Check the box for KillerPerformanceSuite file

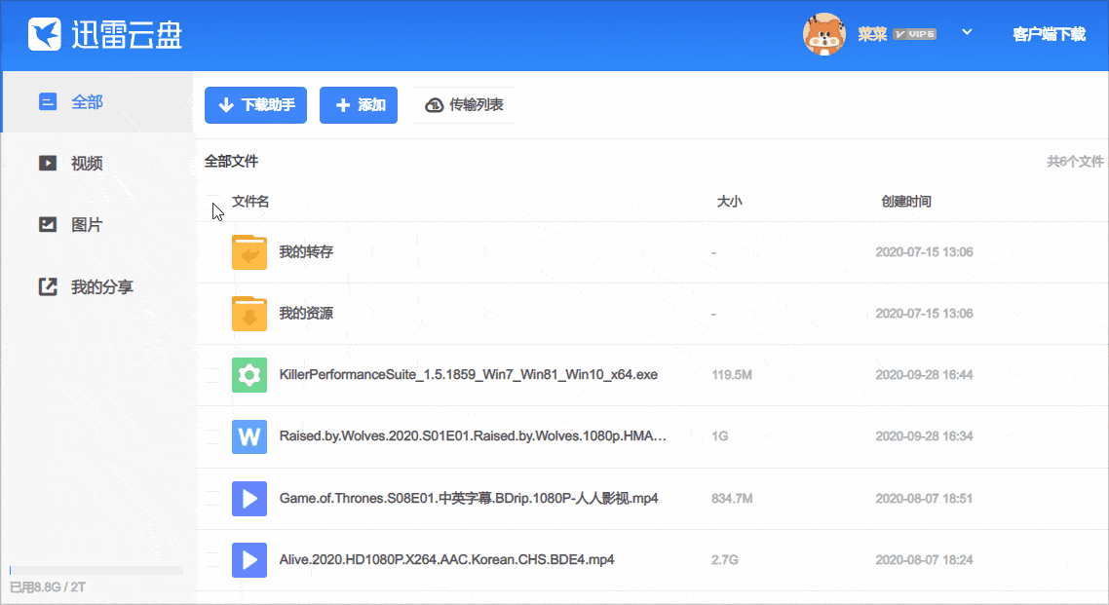[x=213, y=375]
